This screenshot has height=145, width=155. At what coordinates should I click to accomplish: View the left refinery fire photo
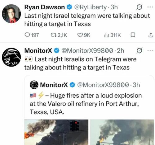[56, 132]
